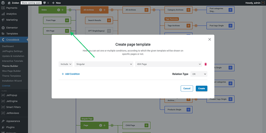Add template on green Page node plus
The width and height of the screenshot is (266, 133).
(104, 125)
